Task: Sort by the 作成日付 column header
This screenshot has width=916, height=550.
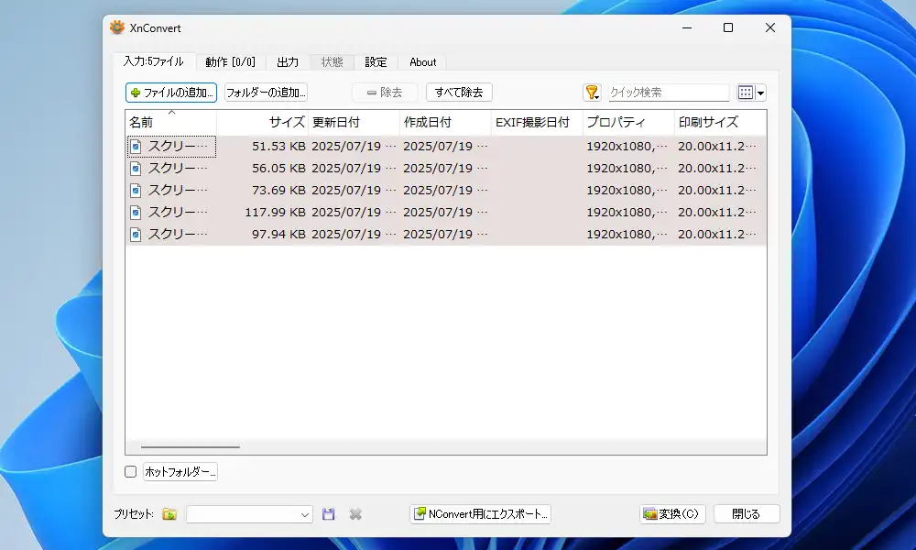Action: pyautogui.click(x=445, y=122)
